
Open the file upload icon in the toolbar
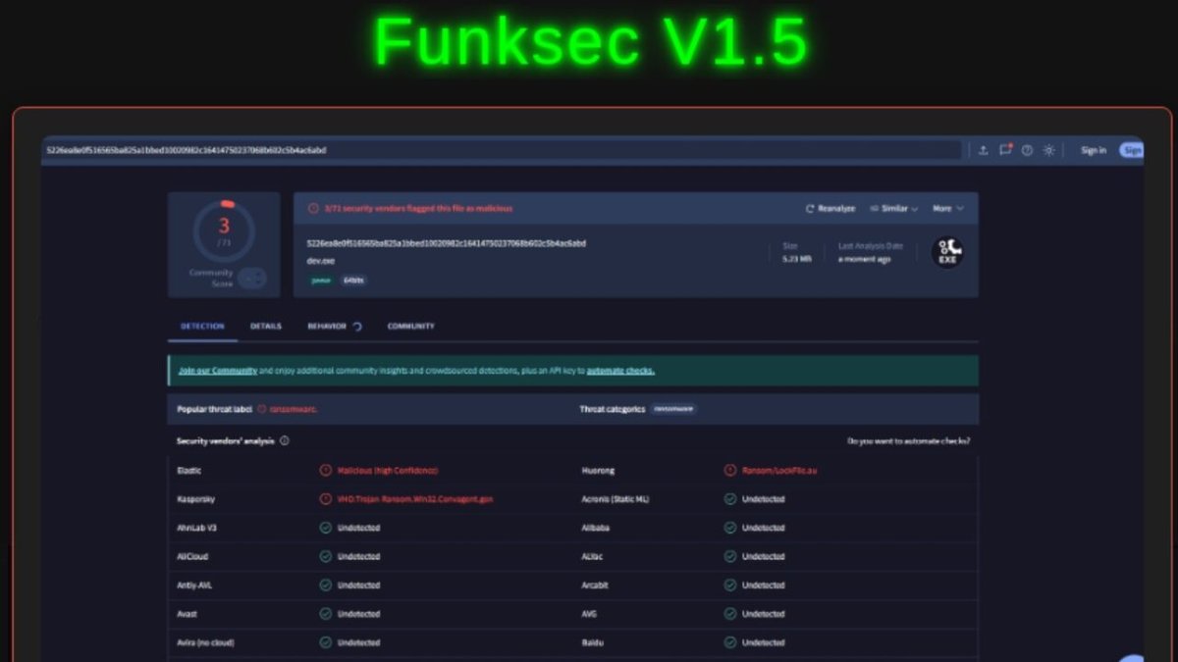point(985,149)
